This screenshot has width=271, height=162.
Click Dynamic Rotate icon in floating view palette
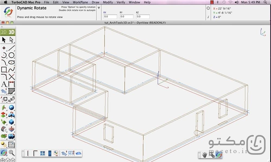tap(219, 155)
